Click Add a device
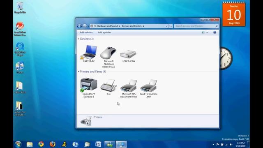The height and width of the screenshot is (148, 263). pos(86,32)
